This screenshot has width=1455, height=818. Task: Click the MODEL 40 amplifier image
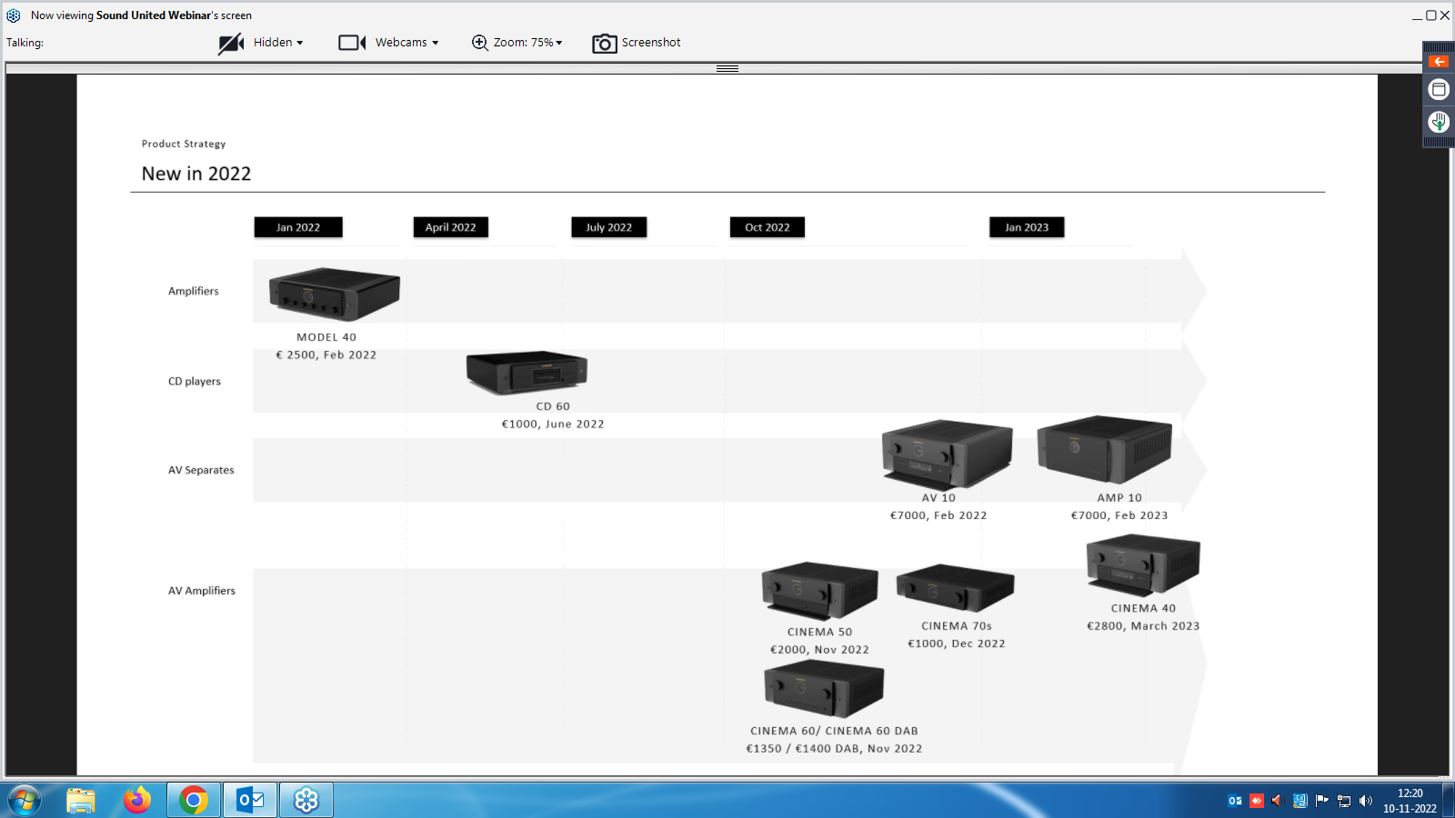335,294
